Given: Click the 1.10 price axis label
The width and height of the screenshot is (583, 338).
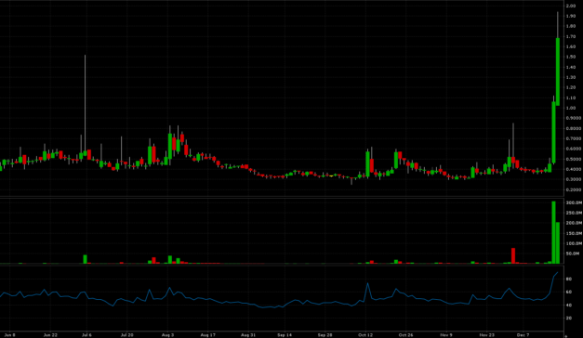Looking at the screenshot, I should click(x=571, y=97).
